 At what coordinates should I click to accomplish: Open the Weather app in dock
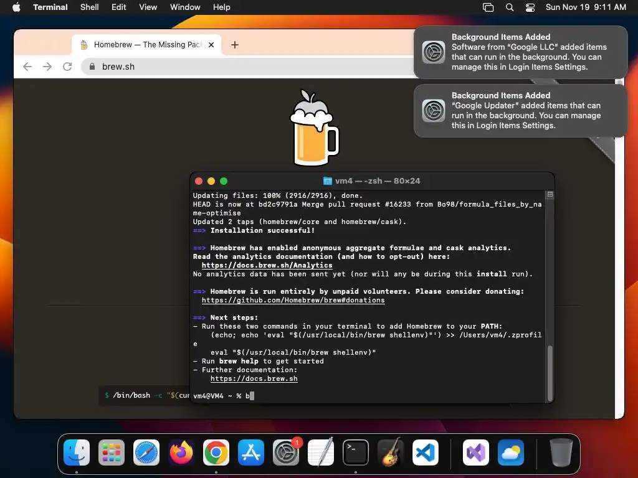tap(511, 452)
